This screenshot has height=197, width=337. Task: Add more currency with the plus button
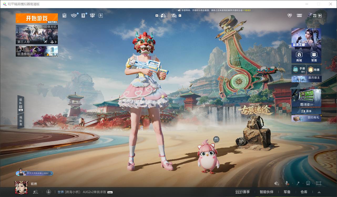click(320, 15)
